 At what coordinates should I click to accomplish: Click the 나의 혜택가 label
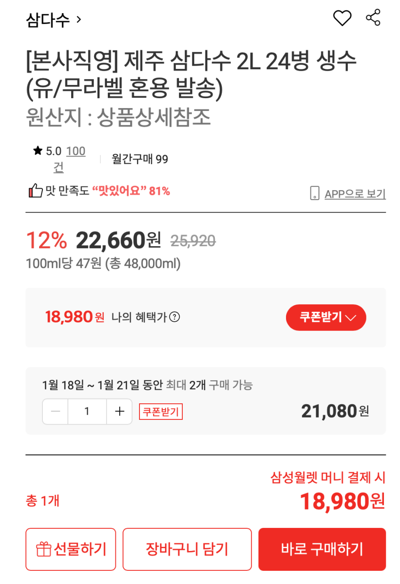pyautogui.click(x=139, y=317)
